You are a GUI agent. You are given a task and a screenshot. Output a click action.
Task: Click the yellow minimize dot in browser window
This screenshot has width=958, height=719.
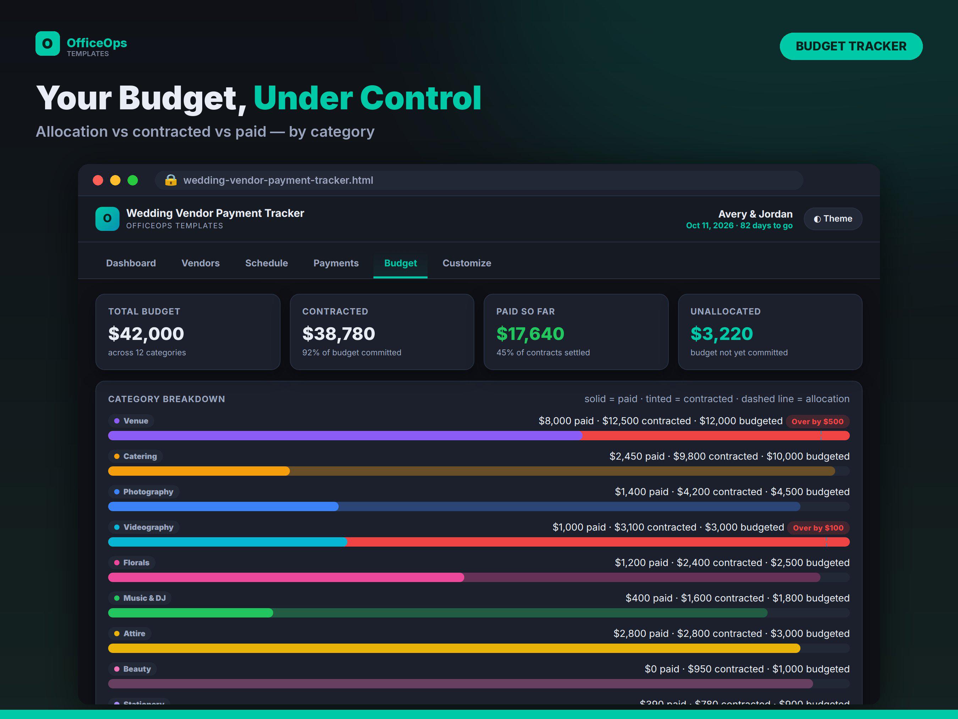point(115,180)
